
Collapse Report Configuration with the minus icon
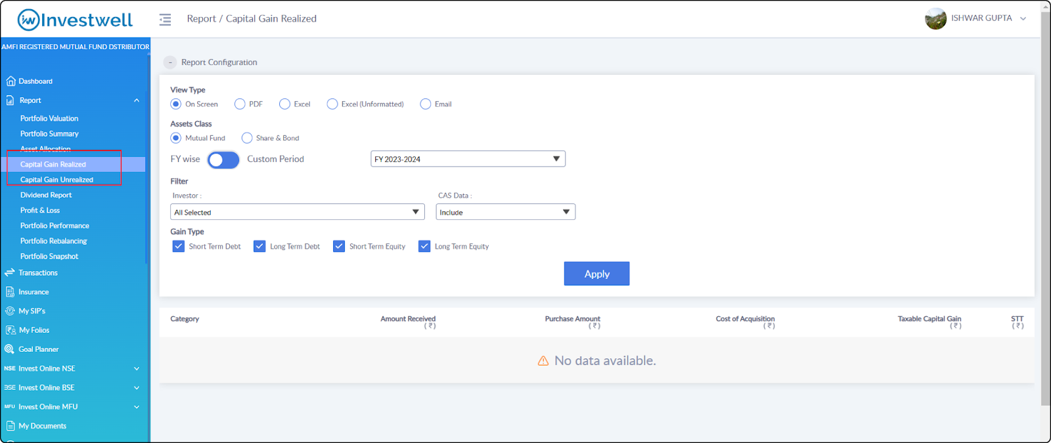(170, 62)
